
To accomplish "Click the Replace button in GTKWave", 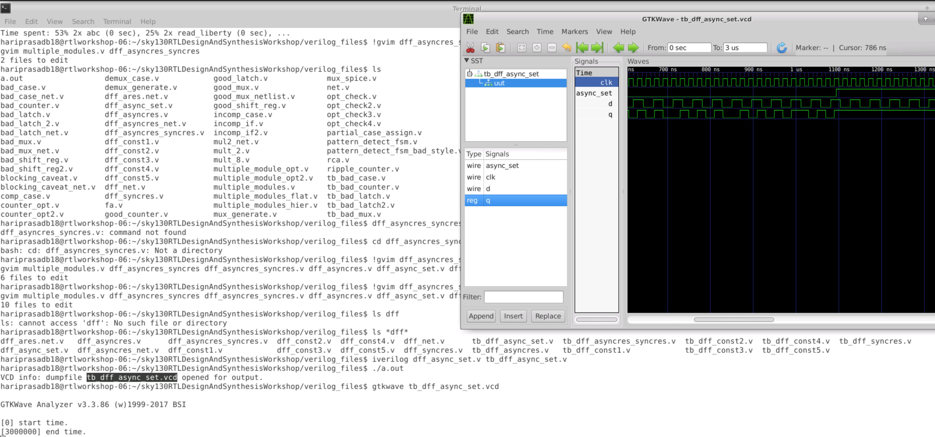I will [x=548, y=316].
